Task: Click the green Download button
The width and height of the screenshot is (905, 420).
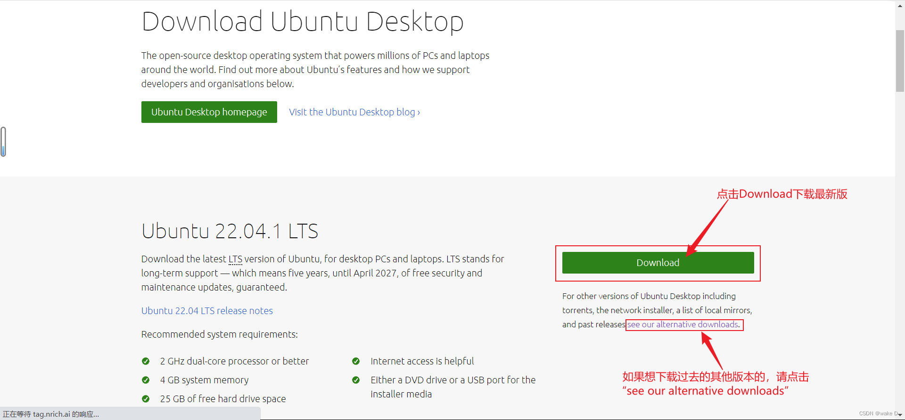Action: (x=658, y=263)
